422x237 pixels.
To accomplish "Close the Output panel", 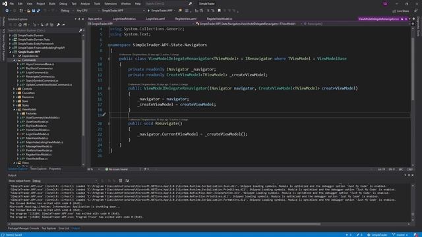I will click(x=413, y=175).
